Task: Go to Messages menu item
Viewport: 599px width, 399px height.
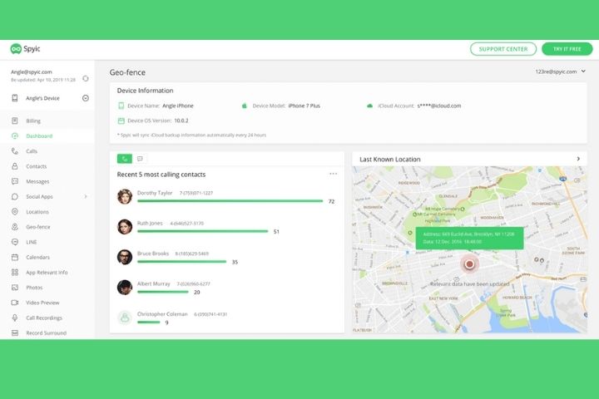Action: [37, 181]
